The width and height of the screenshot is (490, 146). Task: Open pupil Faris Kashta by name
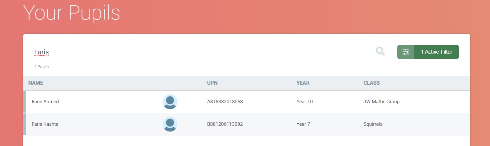pyautogui.click(x=45, y=124)
